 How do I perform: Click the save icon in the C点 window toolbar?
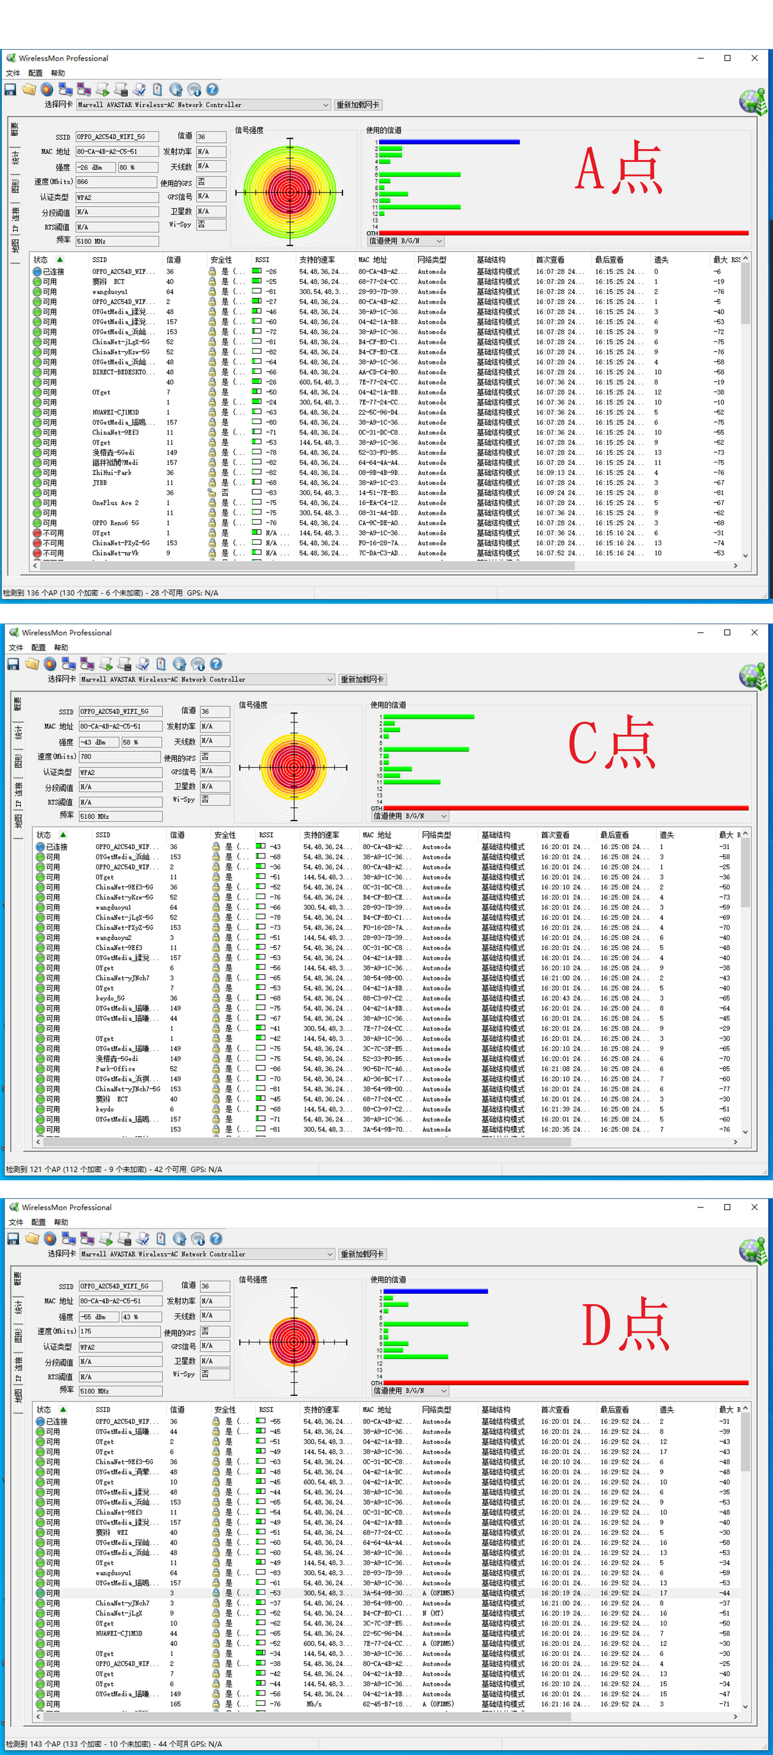coord(14,664)
